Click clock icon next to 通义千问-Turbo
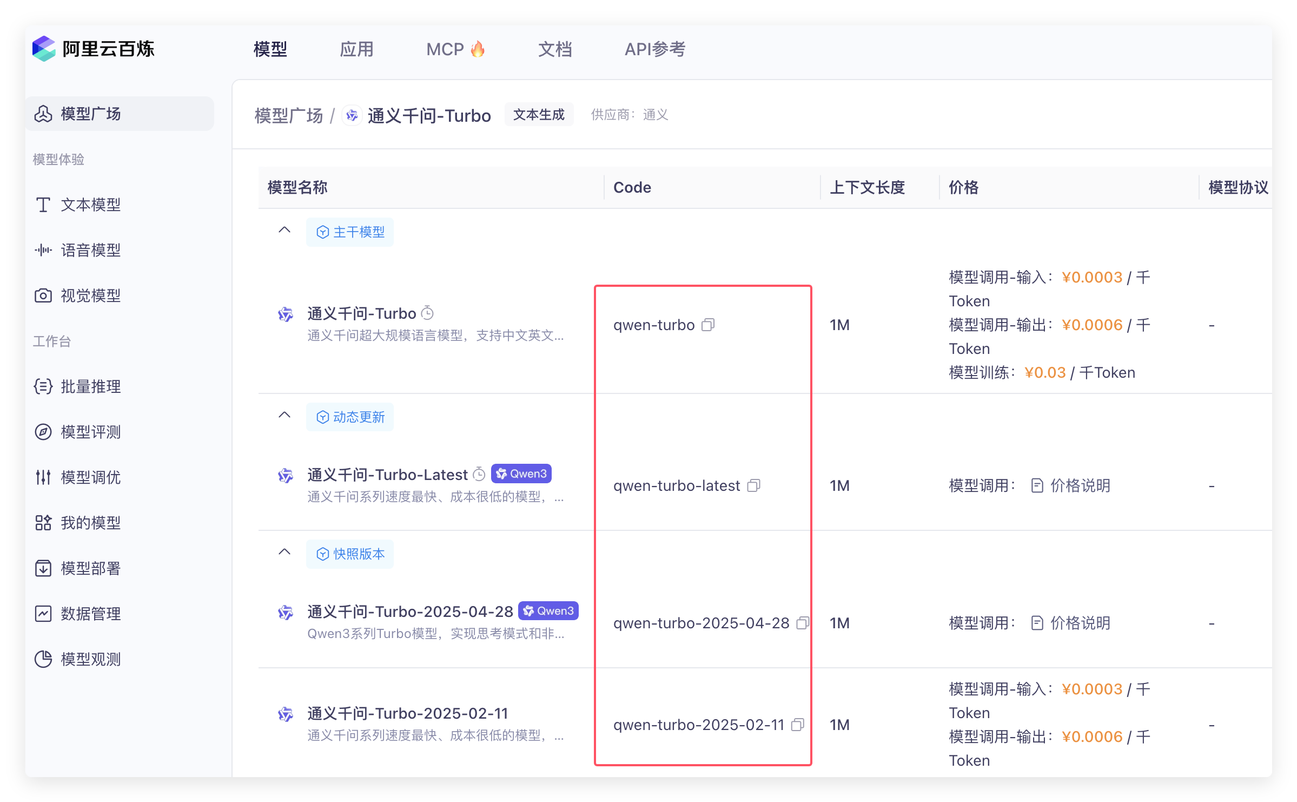This screenshot has height=802, width=1297. (427, 313)
